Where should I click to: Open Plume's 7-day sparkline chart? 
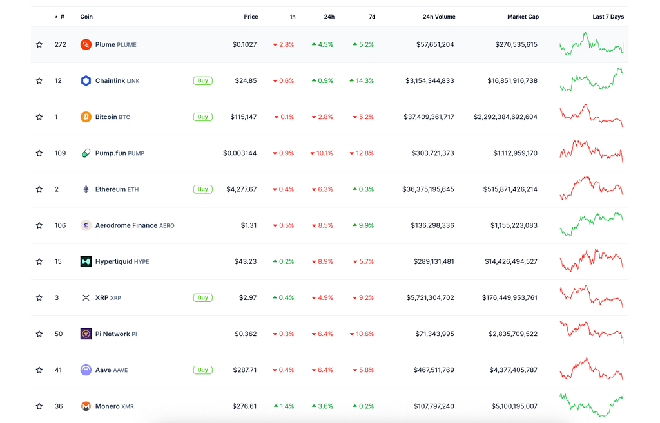pyautogui.click(x=592, y=44)
